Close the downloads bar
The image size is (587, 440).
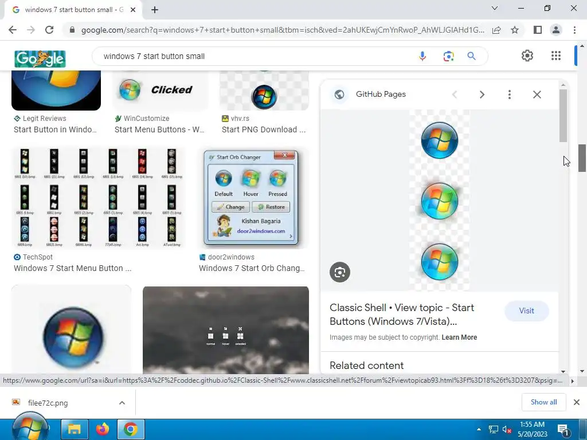[x=577, y=402]
